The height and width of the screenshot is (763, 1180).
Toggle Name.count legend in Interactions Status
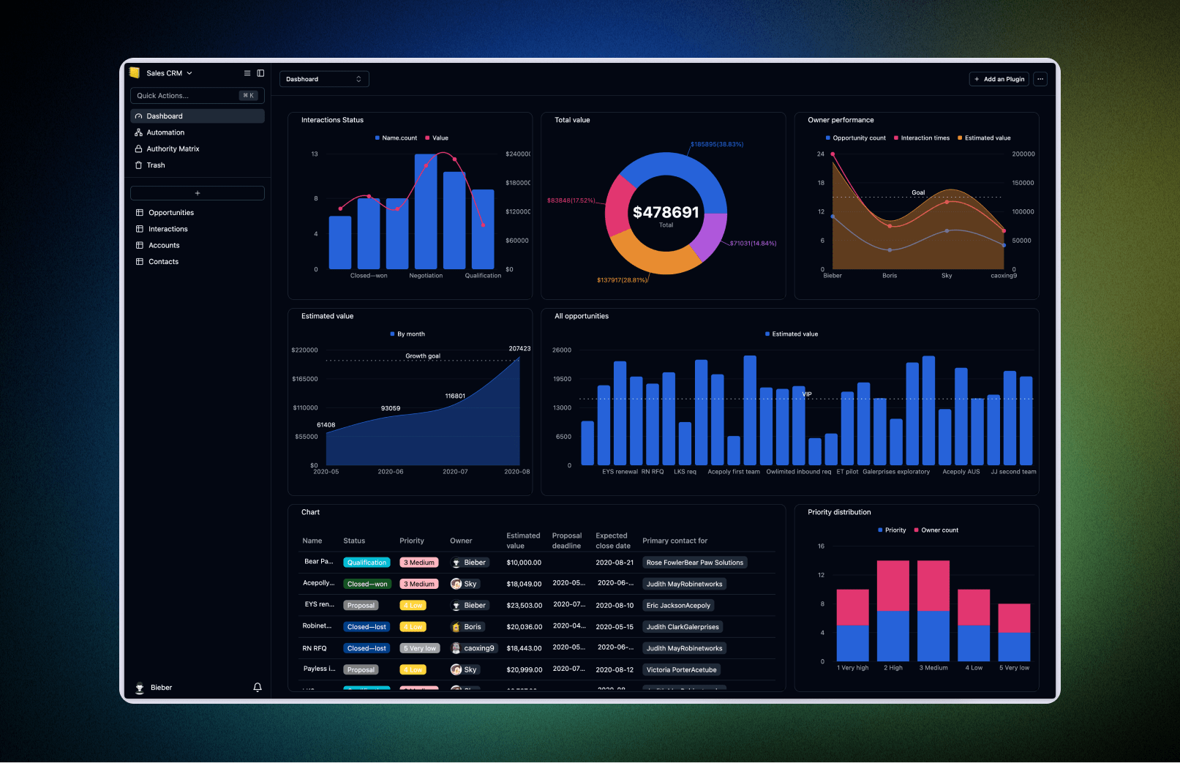point(396,138)
